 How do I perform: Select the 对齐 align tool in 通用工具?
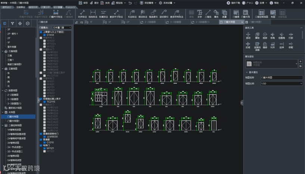(x=273, y=45)
